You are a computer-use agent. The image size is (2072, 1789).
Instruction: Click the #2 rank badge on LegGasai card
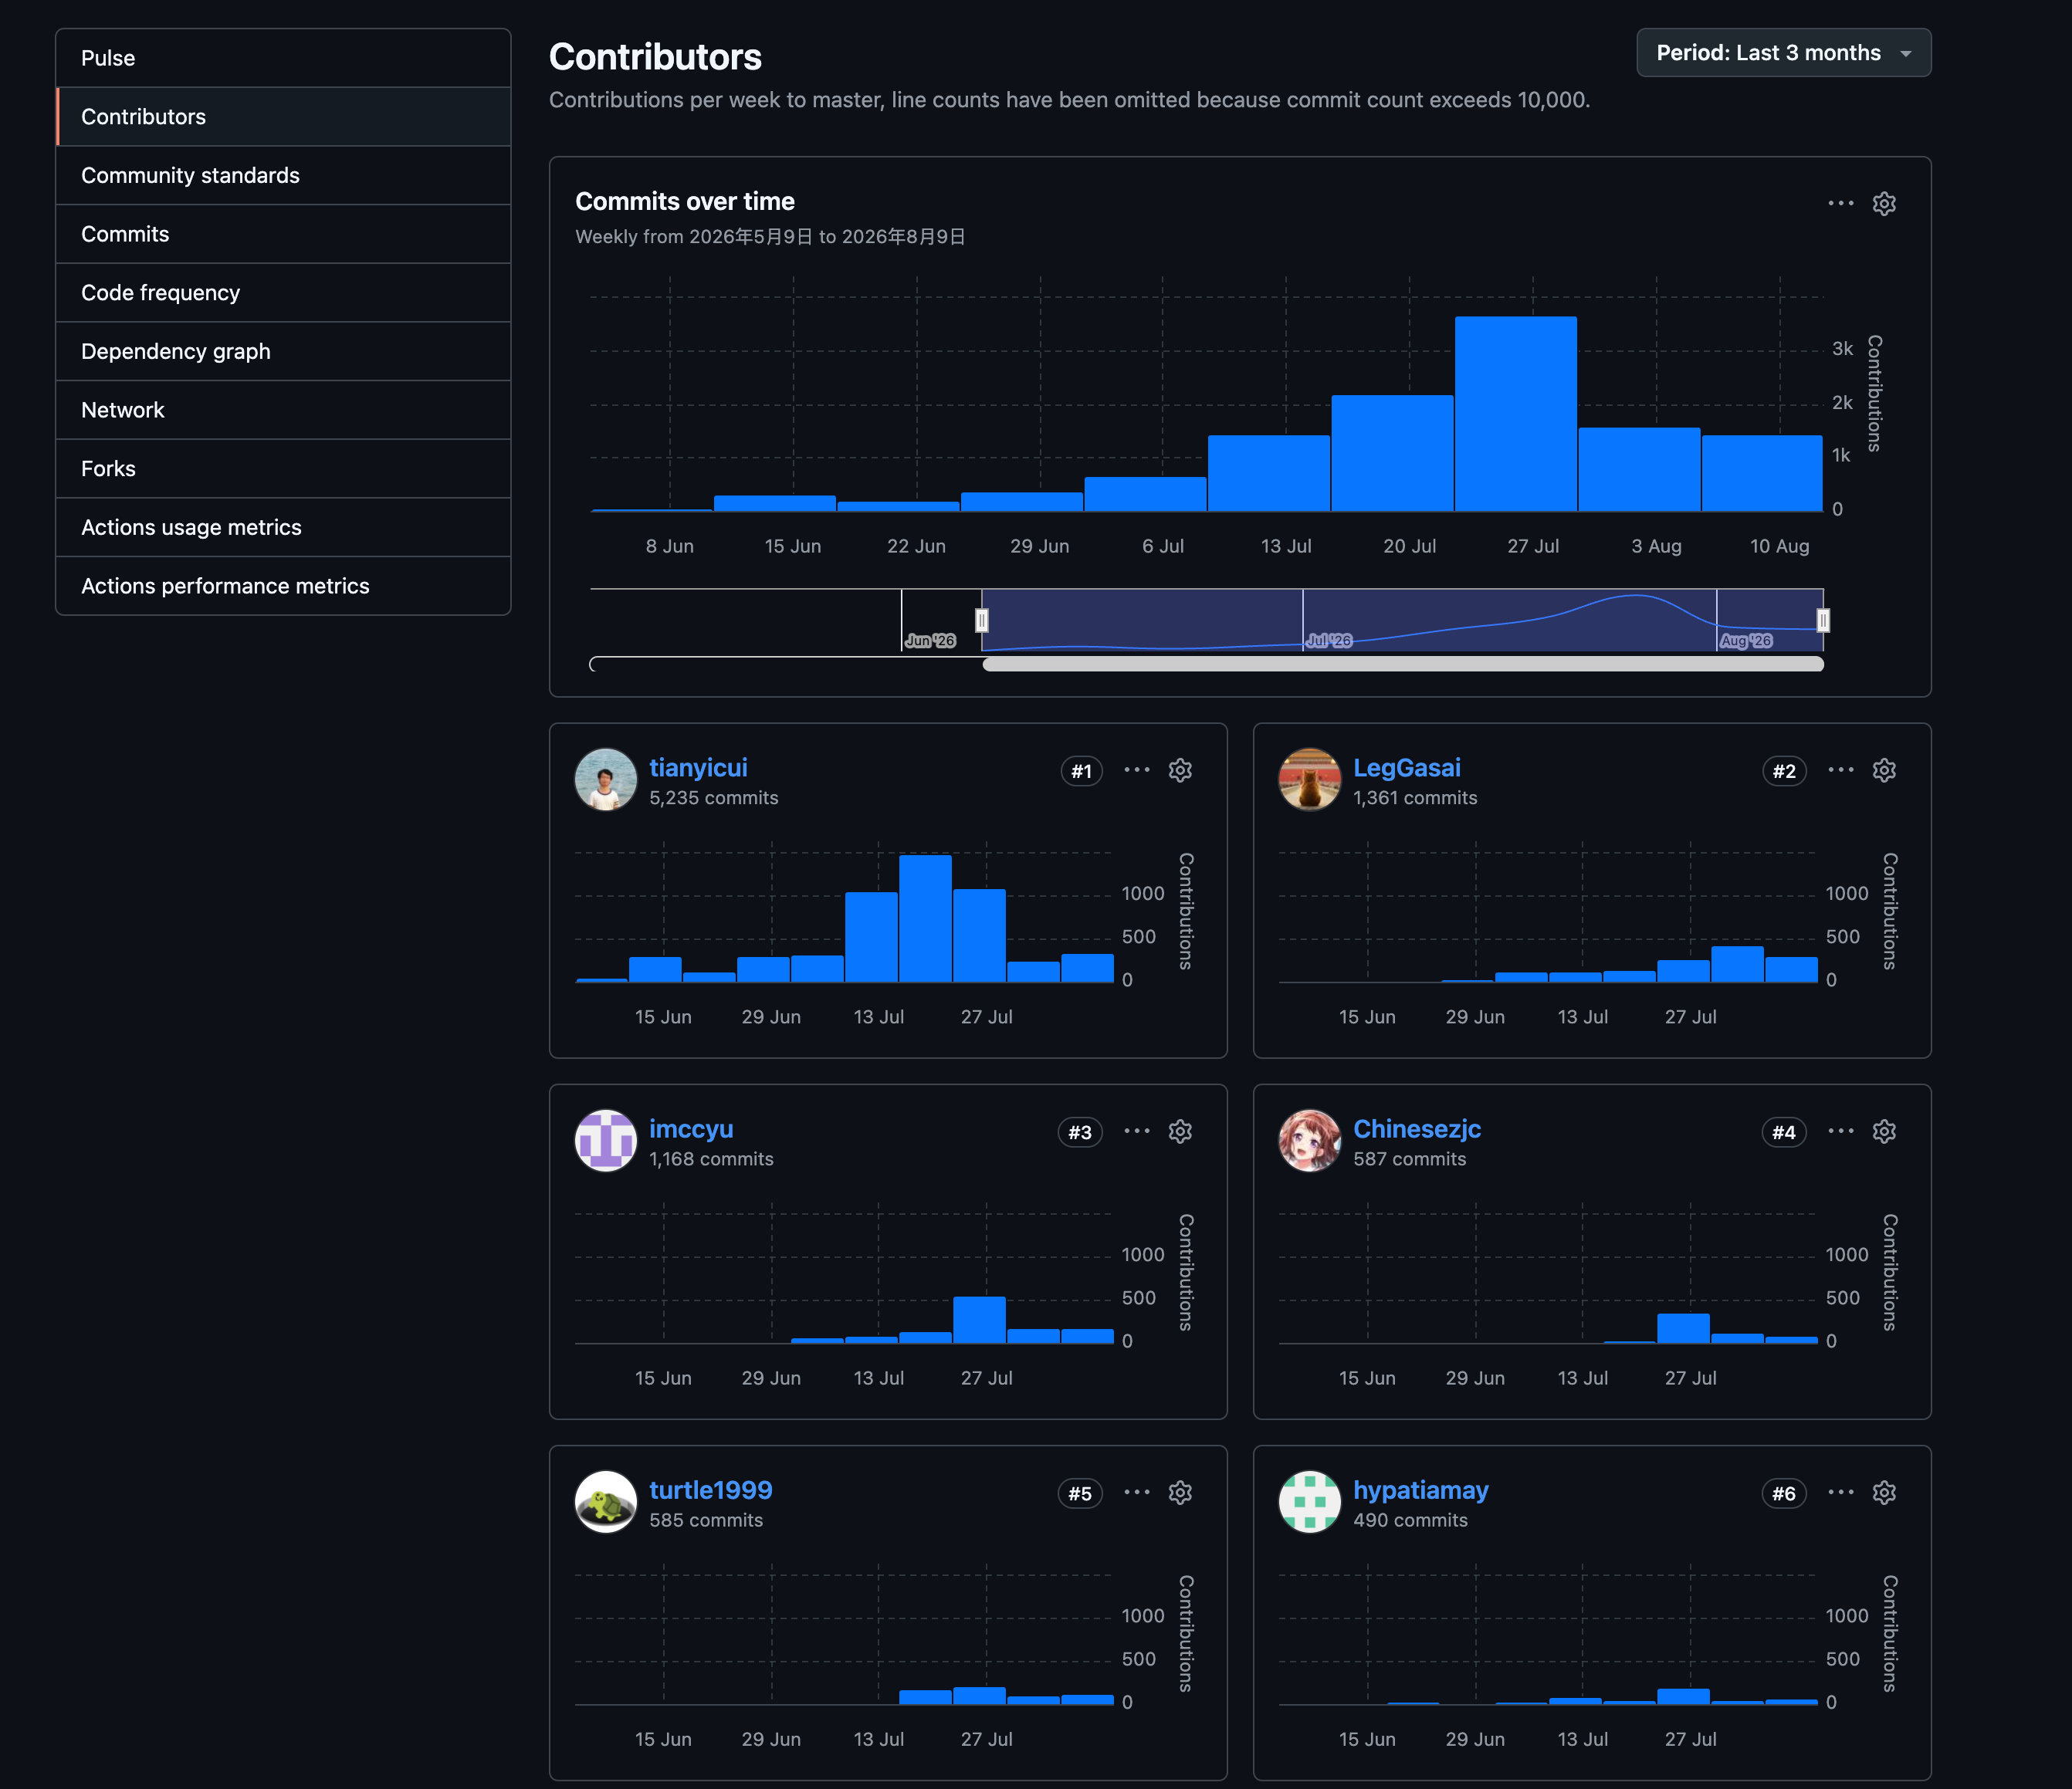[x=1784, y=771]
